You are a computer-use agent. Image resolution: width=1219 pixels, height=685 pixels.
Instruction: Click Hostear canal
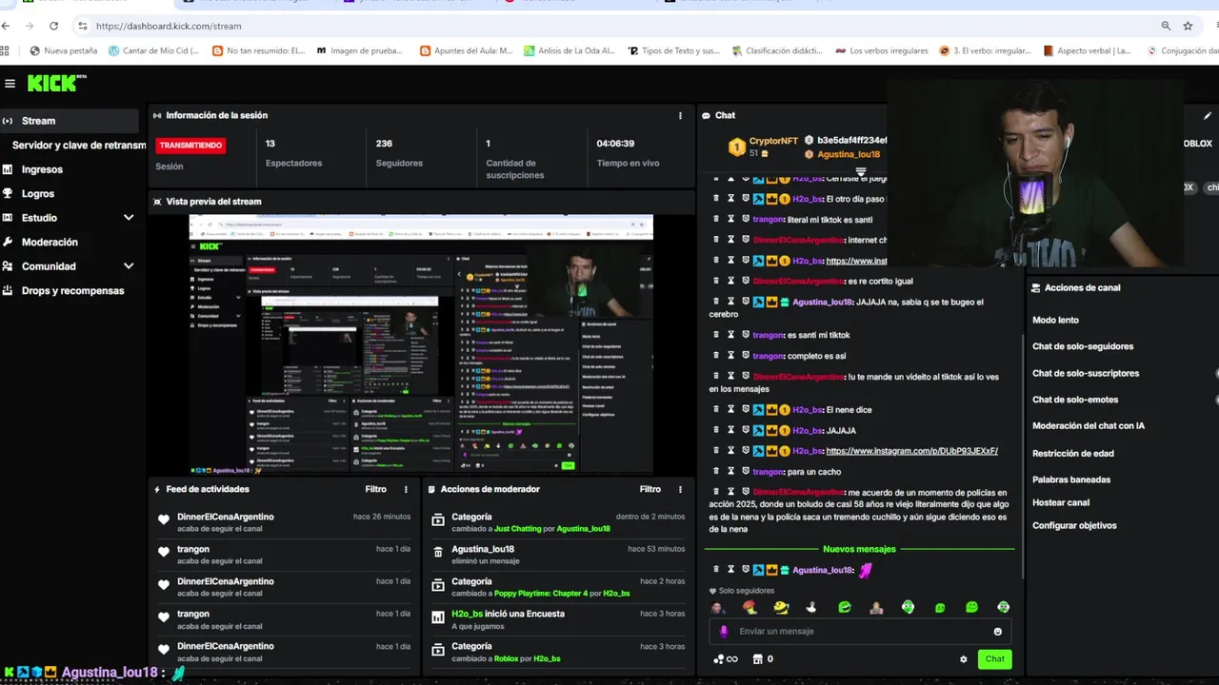pos(1061,502)
